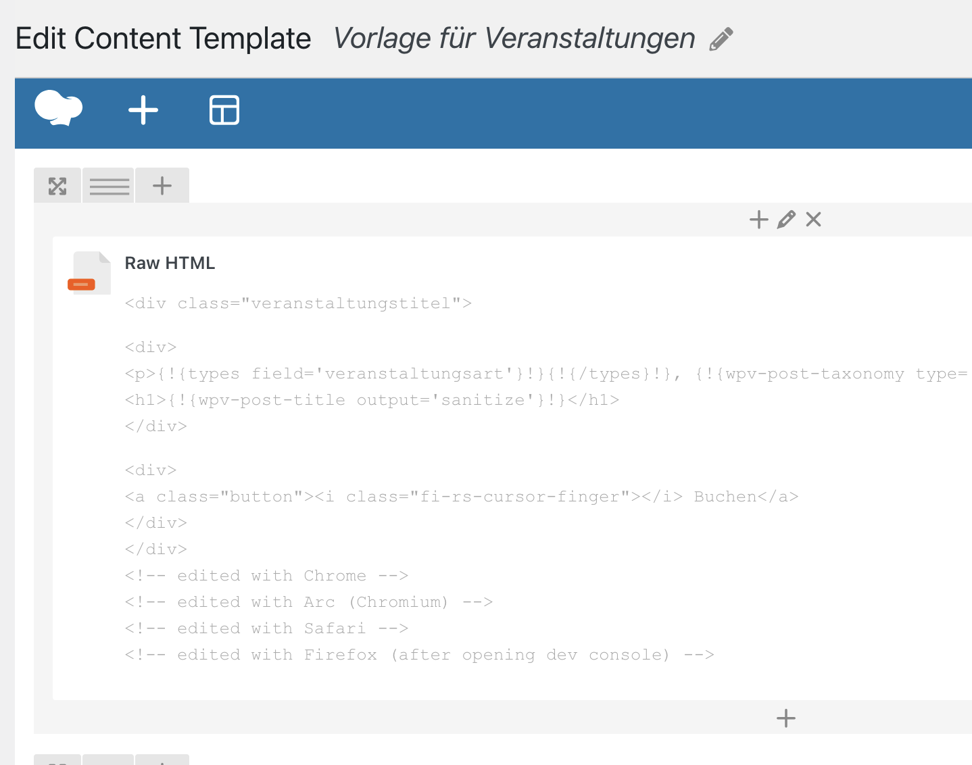
Task: Click the Raw HTML document icon
Action: (89, 272)
